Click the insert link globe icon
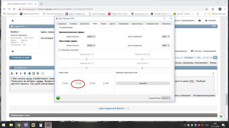229x128 pixels. pos(29,73)
